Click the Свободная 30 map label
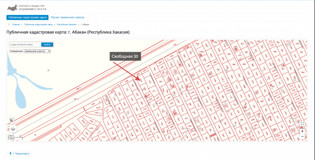Image resolution: width=315 pixels, height=160 pixels. (124, 56)
